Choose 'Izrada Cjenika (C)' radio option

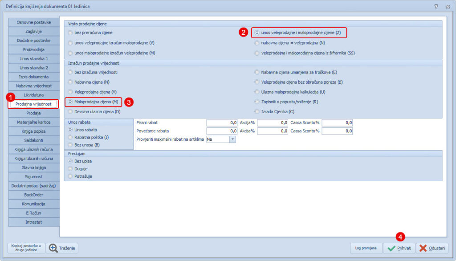pyautogui.click(x=257, y=111)
